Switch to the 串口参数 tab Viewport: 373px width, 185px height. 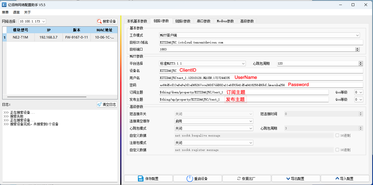pyautogui.click(x=204, y=21)
